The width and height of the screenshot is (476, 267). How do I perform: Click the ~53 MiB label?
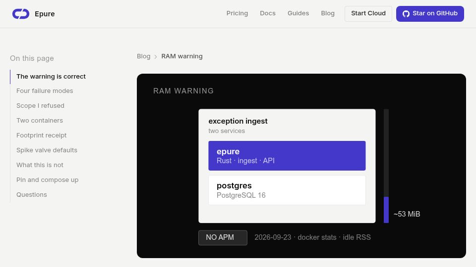coord(407,214)
